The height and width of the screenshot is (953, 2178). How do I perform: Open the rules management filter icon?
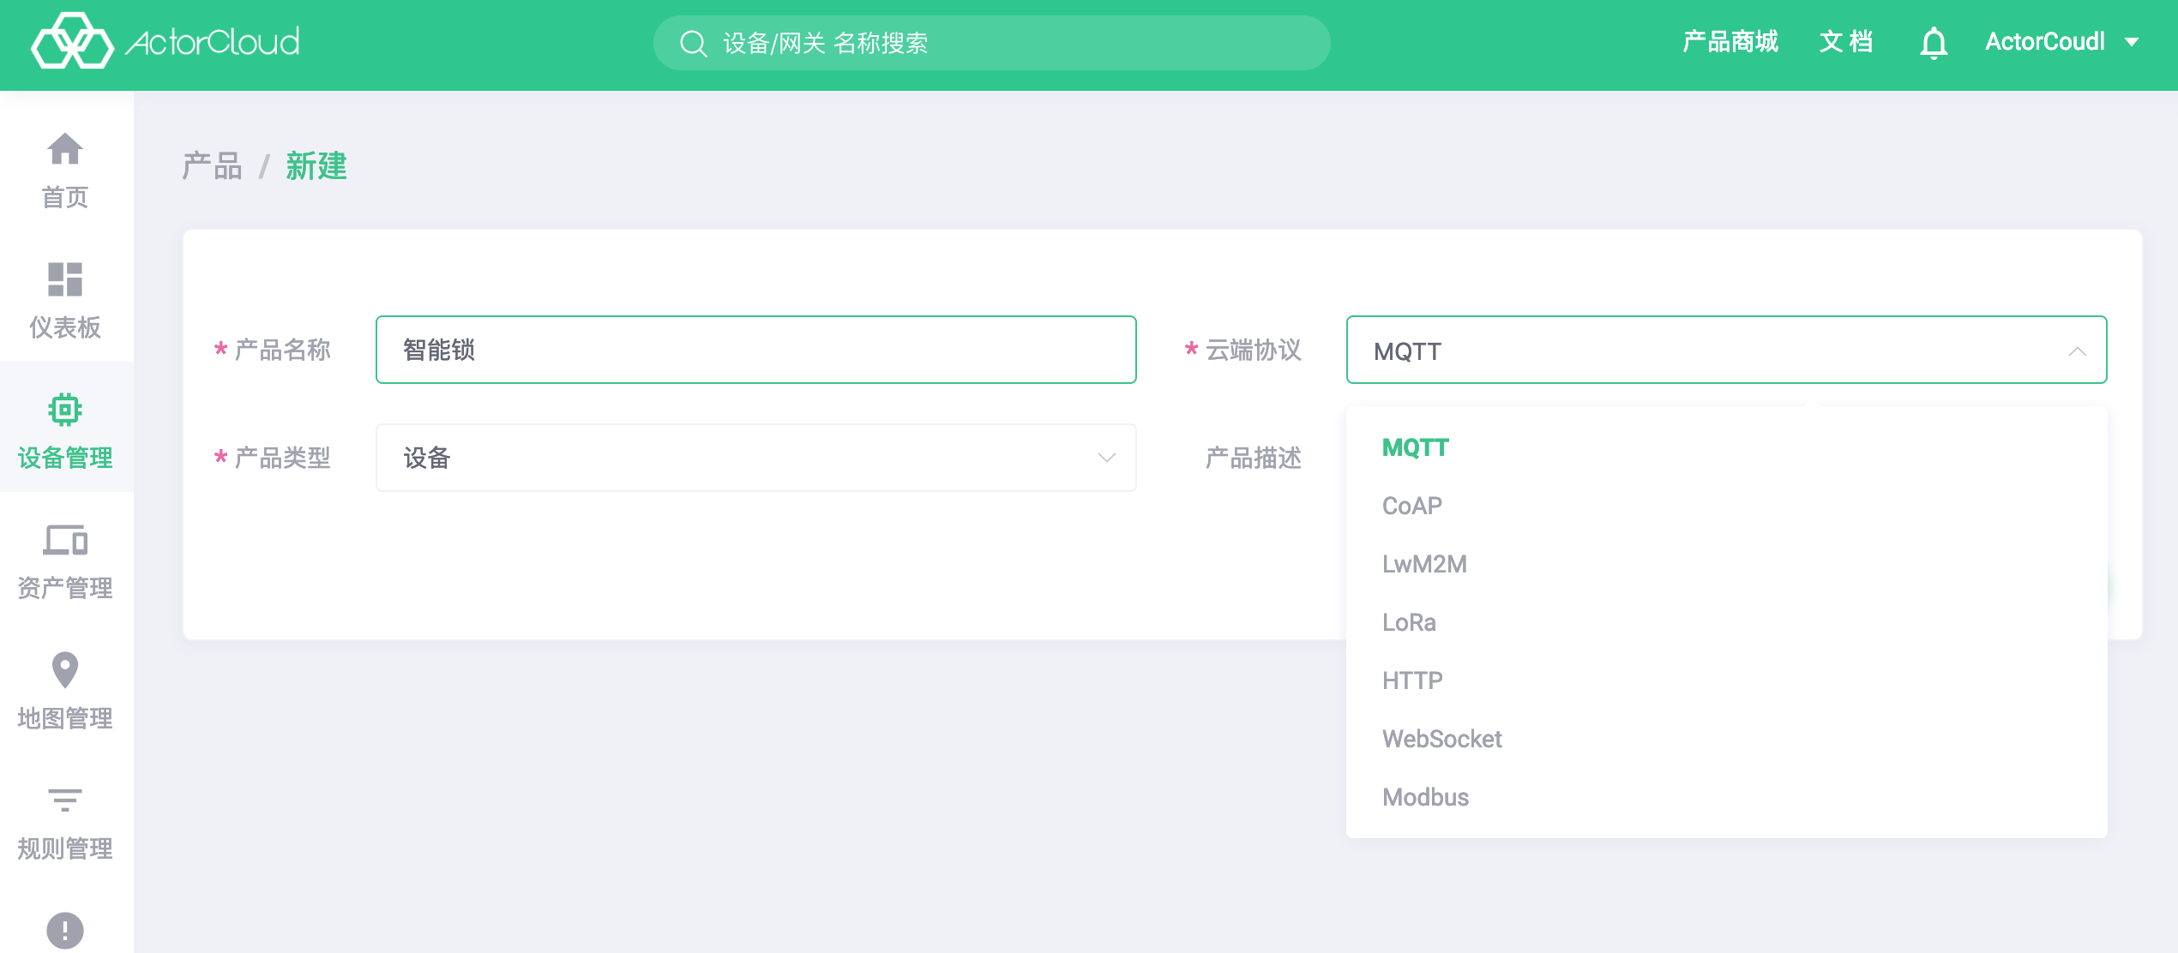(65, 800)
